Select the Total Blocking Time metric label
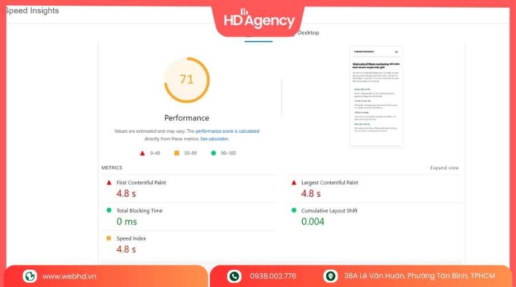The image size is (516, 287). click(x=139, y=211)
